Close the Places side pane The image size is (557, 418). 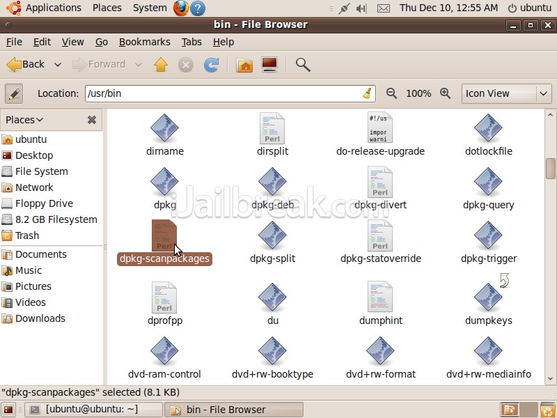(x=92, y=120)
